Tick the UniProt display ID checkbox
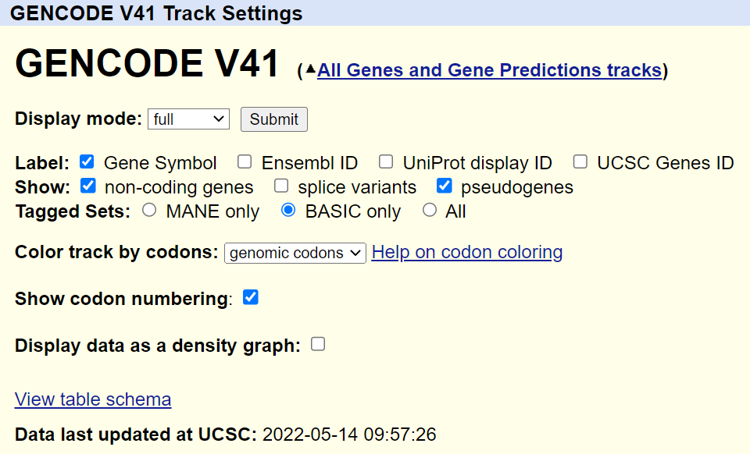 386,162
